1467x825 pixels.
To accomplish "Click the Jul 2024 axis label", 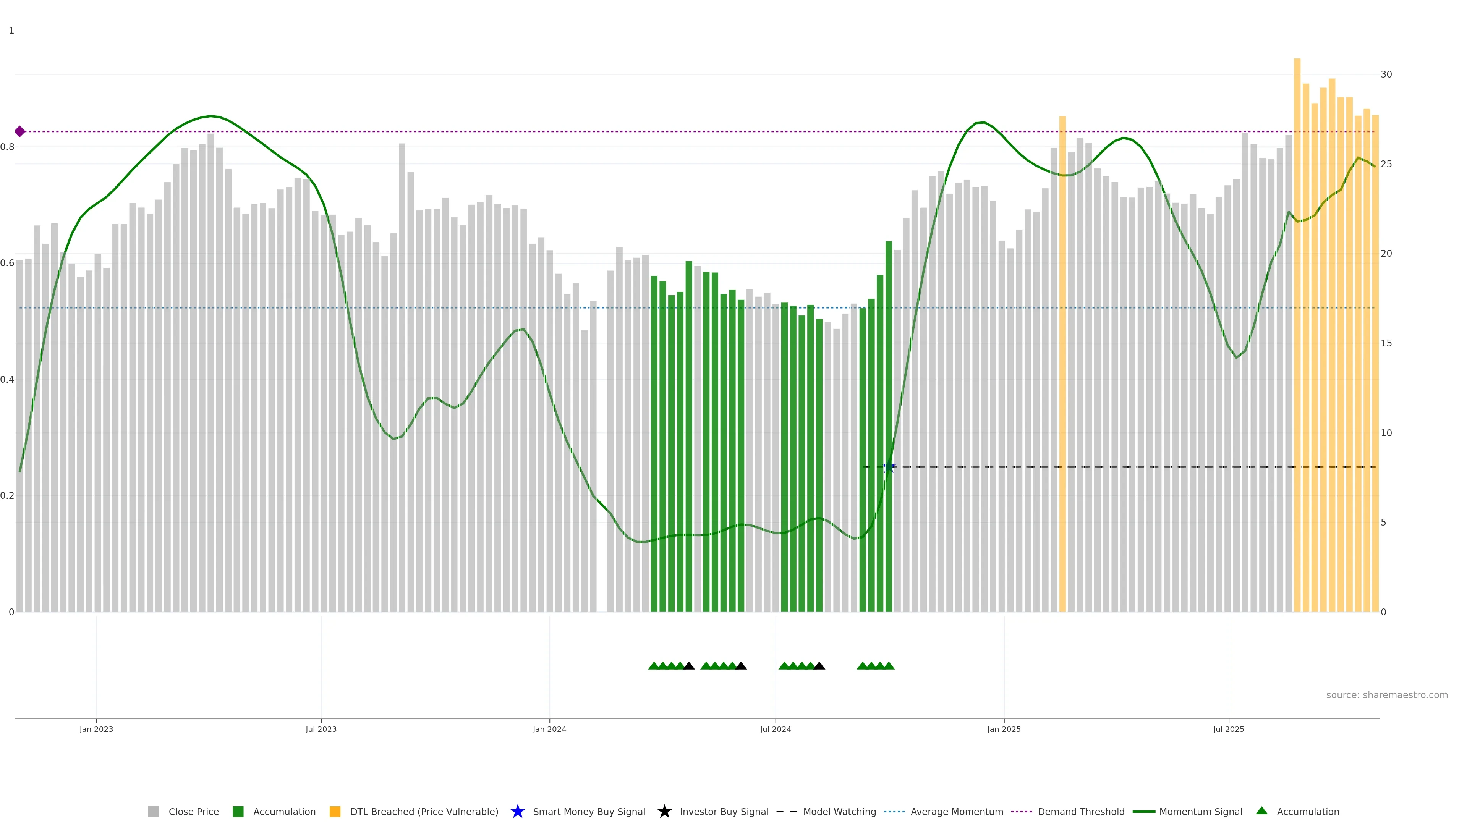I will 775,729.
